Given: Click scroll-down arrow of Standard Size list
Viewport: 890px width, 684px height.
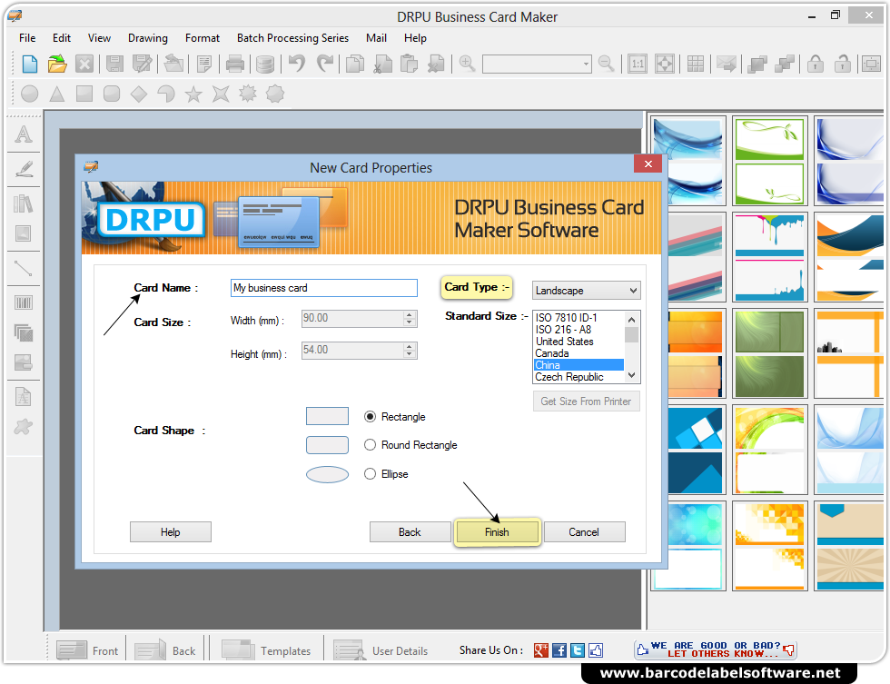Looking at the screenshot, I should [632, 375].
